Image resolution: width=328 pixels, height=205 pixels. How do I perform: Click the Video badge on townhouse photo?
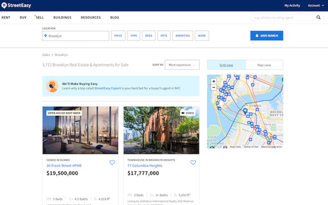pyautogui.click(x=187, y=113)
